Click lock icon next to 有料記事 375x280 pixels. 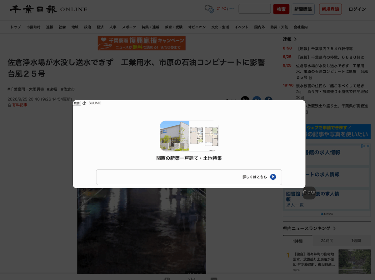pyautogui.click(x=9, y=105)
